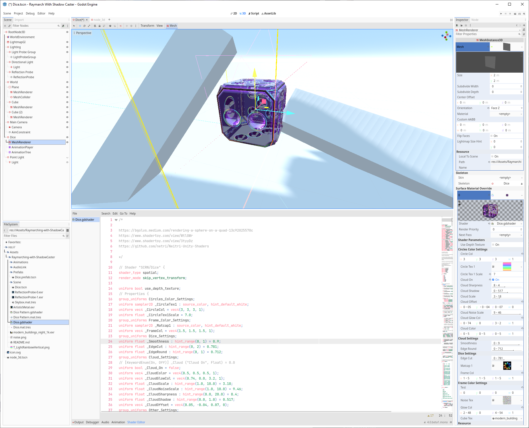Enable the Use Depth Texture checkbox
Image resolution: width=529 pixels, height=428 pixels.
coord(493,245)
